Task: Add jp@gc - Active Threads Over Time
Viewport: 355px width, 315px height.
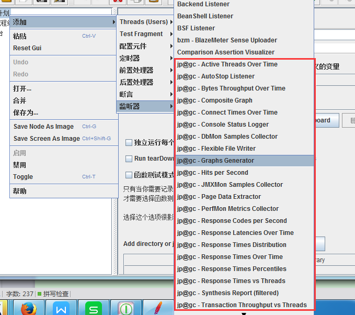Action: pyautogui.click(x=245, y=64)
